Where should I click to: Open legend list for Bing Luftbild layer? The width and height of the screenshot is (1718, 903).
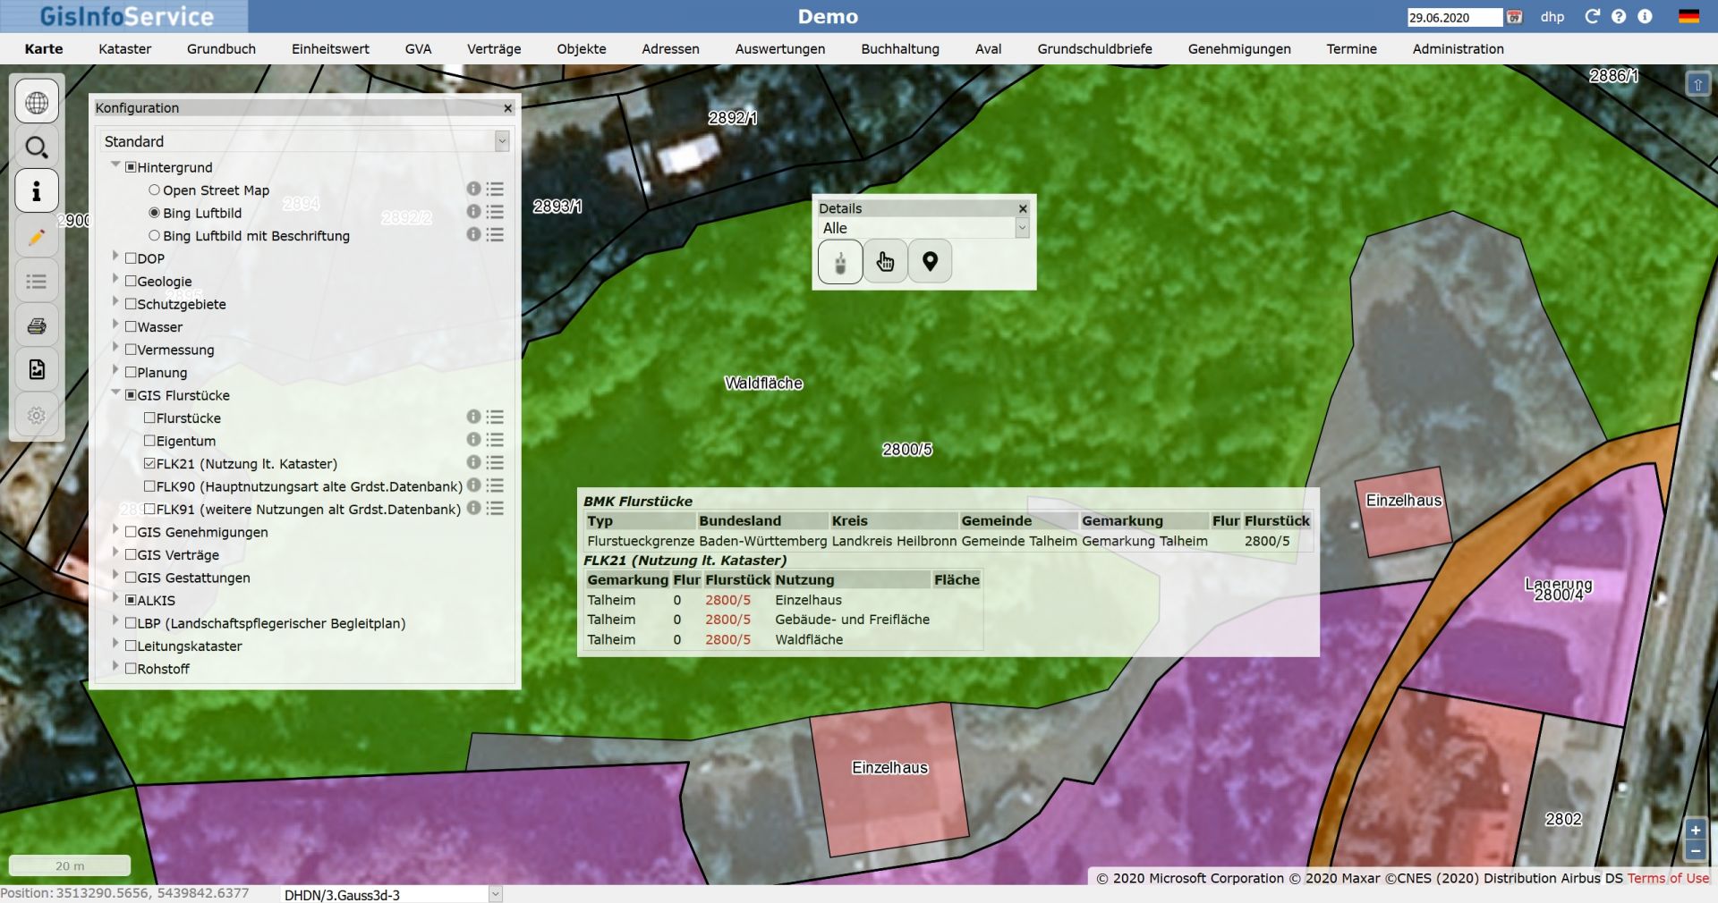click(495, 212)
